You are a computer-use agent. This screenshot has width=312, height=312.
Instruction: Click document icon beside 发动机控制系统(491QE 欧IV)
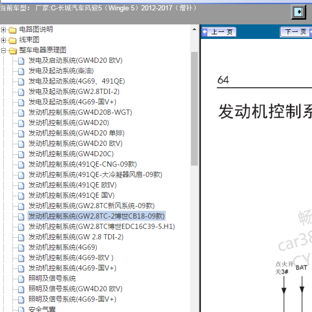pos(21,185)
